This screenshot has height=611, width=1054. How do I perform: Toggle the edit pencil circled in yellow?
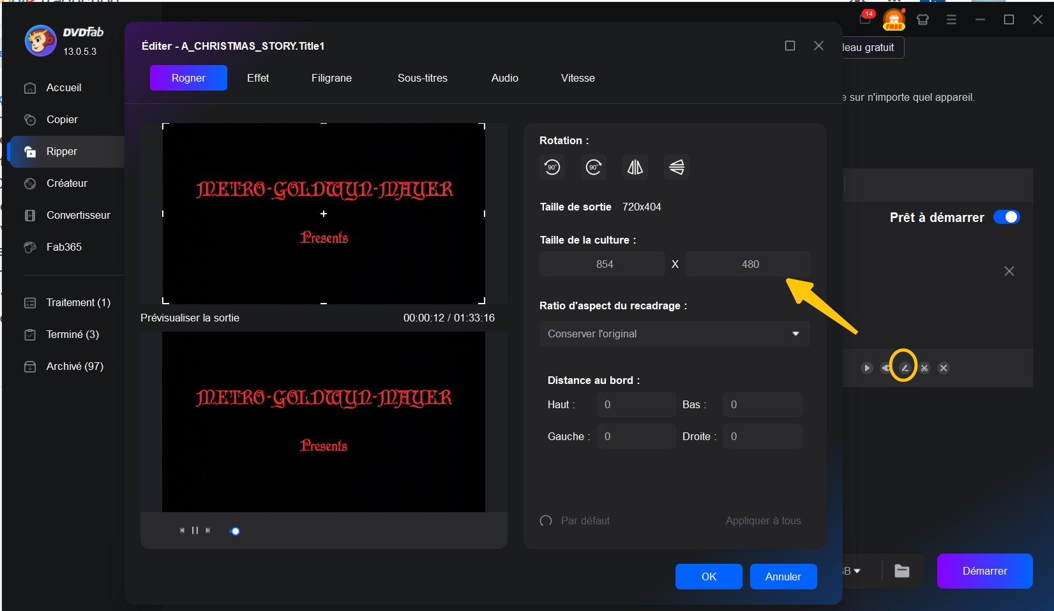(904, 368)
